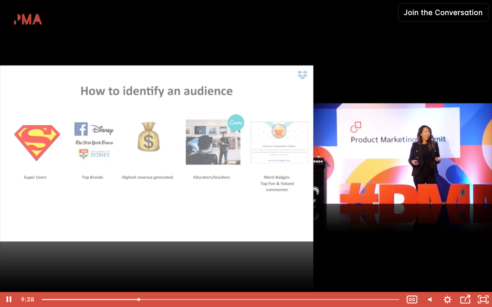The image size is (492, 307).
Task: Click the "Super Users" caption on the slide
Action: (x=35, y=177)
